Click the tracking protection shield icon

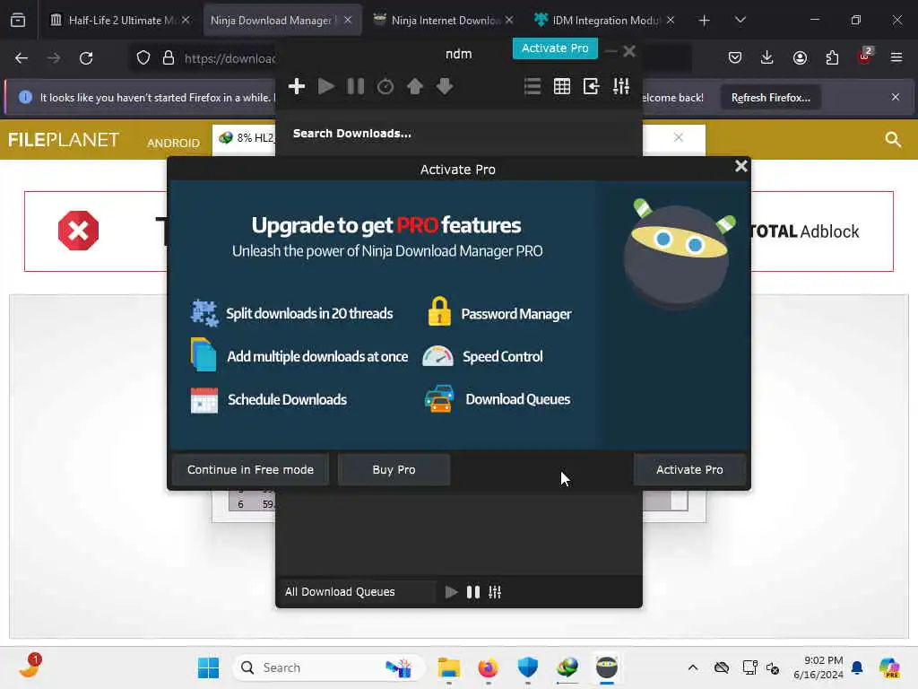pyautogui.click(x=143, y=58)
